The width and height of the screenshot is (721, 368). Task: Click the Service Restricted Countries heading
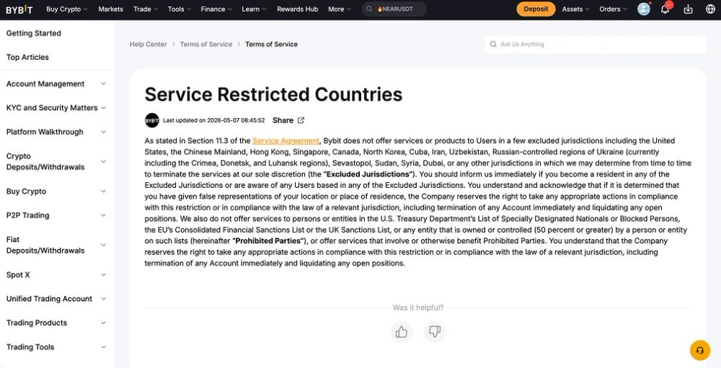tap(273, 94)
